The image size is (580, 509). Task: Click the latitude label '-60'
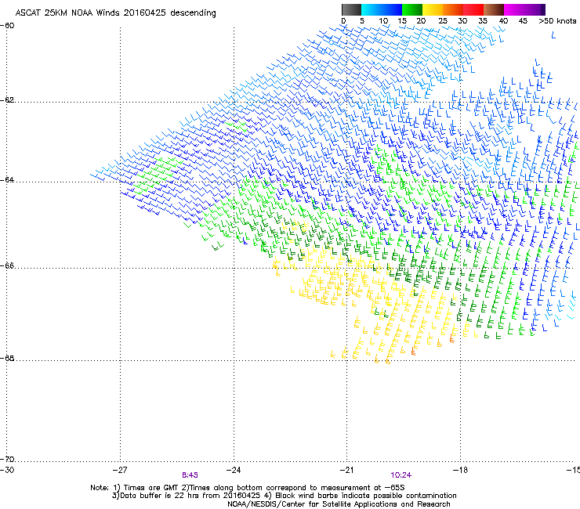point(7,26)
